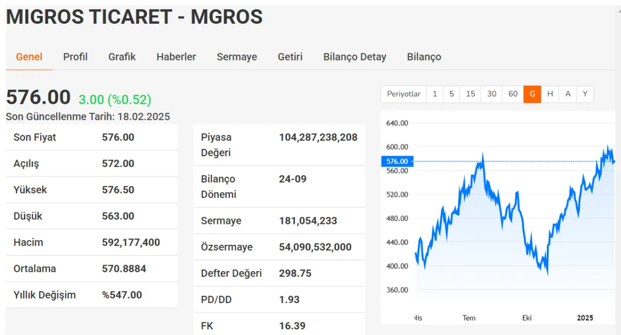Image resolution: width=621 pixels, height=335 pixels.
Task: Click the 360.00 axis label on chart
Action: [397, 290]
